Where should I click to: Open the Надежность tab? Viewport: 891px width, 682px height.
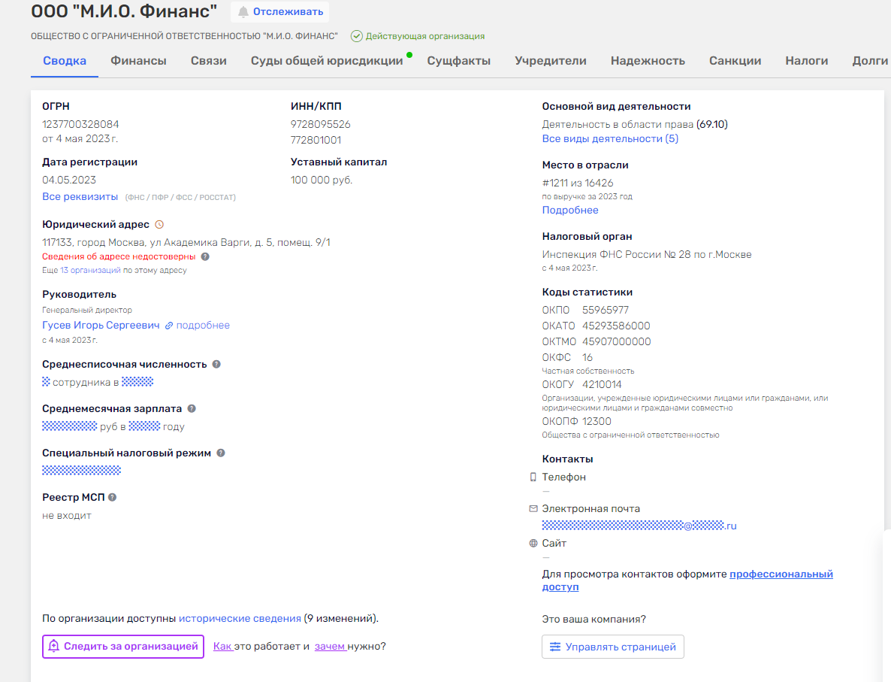tap(648, 61)
